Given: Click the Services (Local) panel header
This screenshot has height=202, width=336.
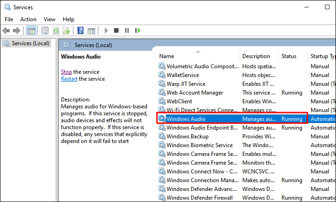Looking at the screenshot, I should tap(93, 45).
